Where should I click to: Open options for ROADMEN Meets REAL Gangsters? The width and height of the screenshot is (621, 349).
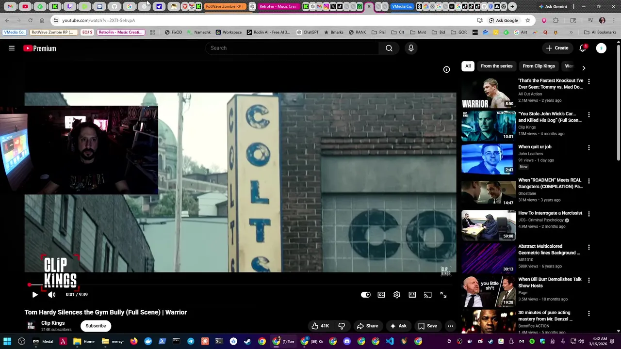pyautogui.click(x=588, y=181)
